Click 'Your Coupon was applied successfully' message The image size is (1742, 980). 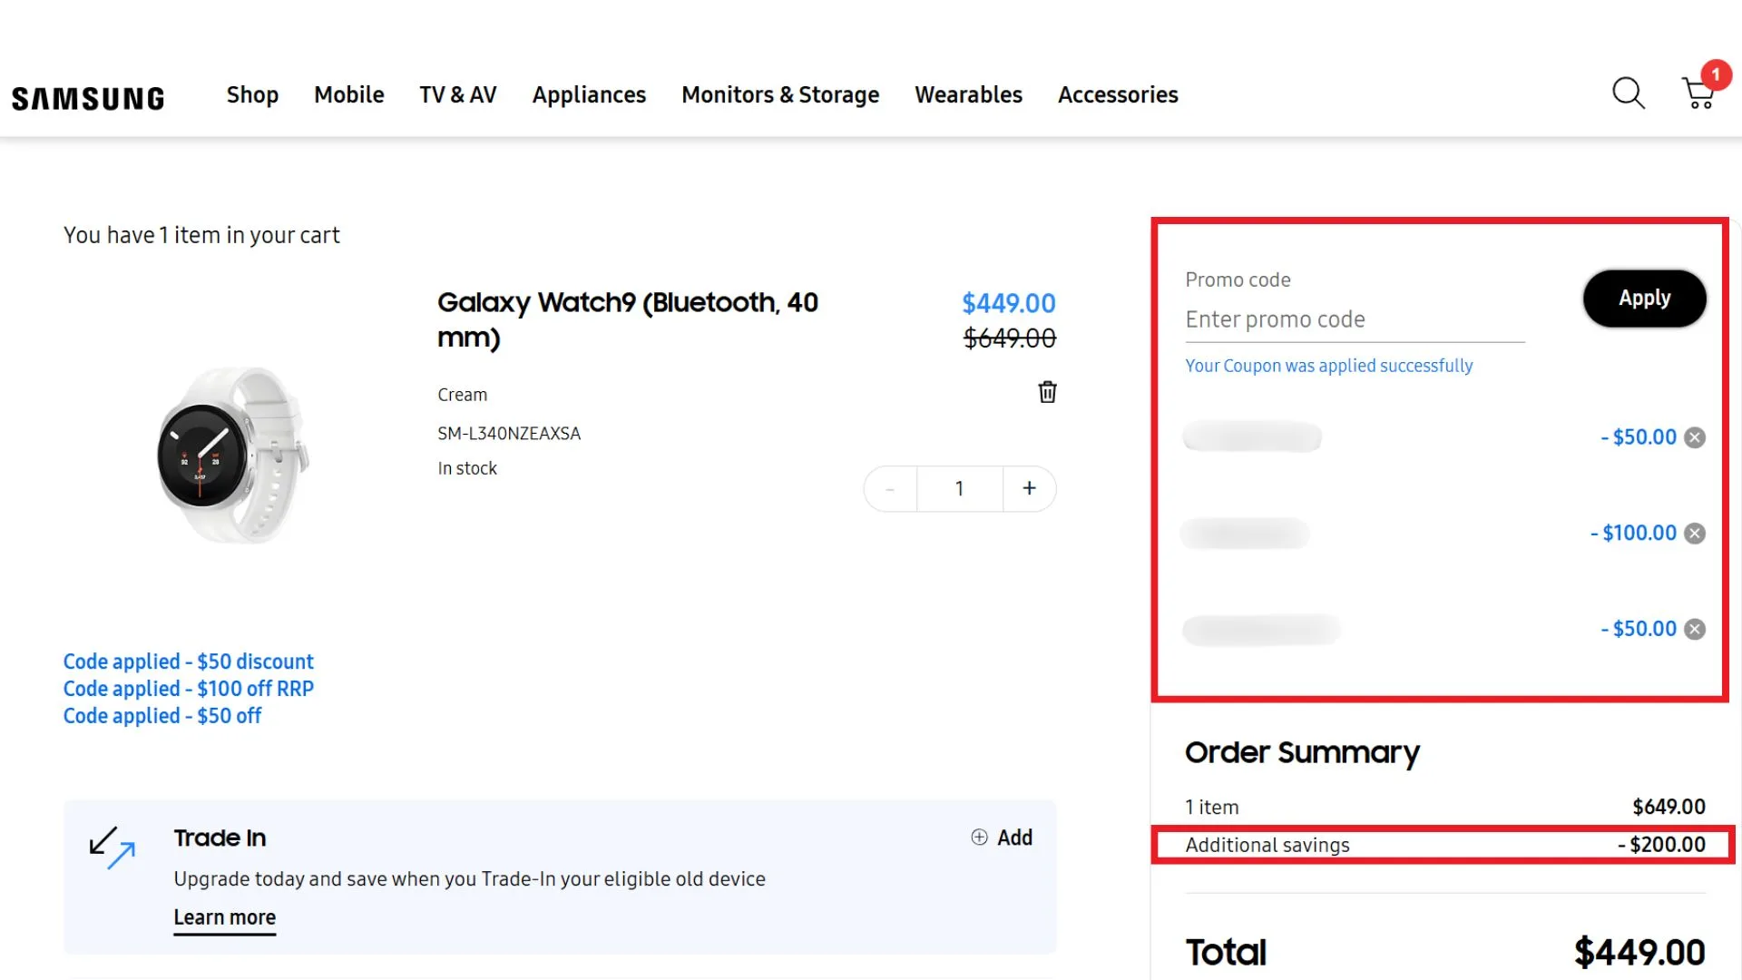coord(1328,366)
